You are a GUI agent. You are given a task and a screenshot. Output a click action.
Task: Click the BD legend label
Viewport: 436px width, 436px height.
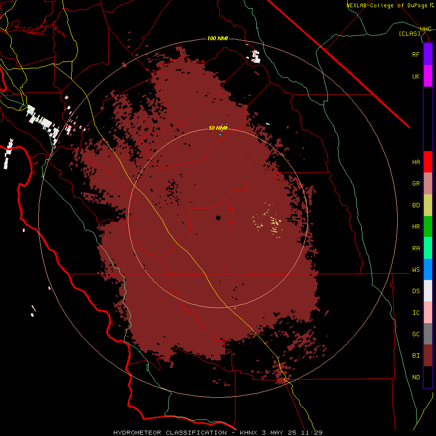[416, 205]
